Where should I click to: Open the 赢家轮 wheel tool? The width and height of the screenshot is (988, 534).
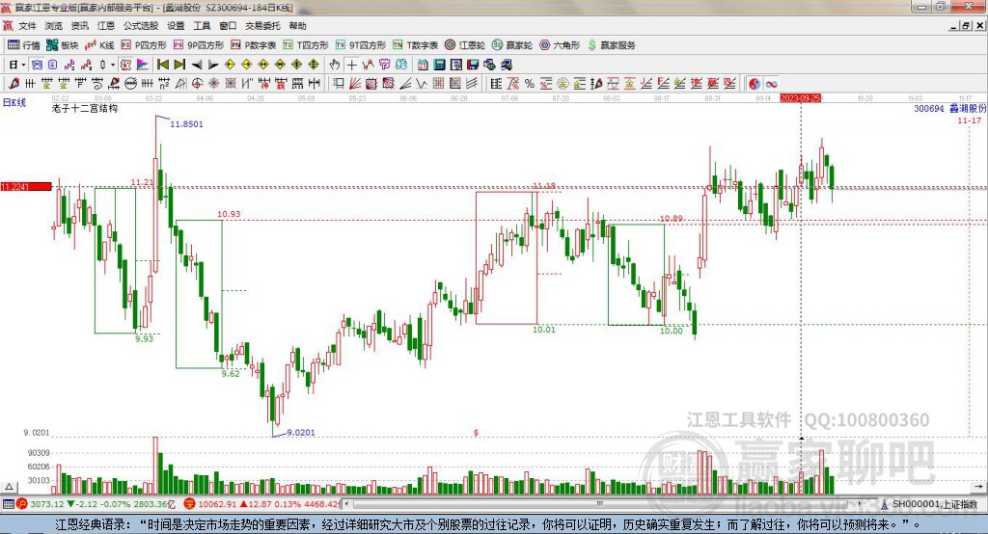(x=512, y=45)
